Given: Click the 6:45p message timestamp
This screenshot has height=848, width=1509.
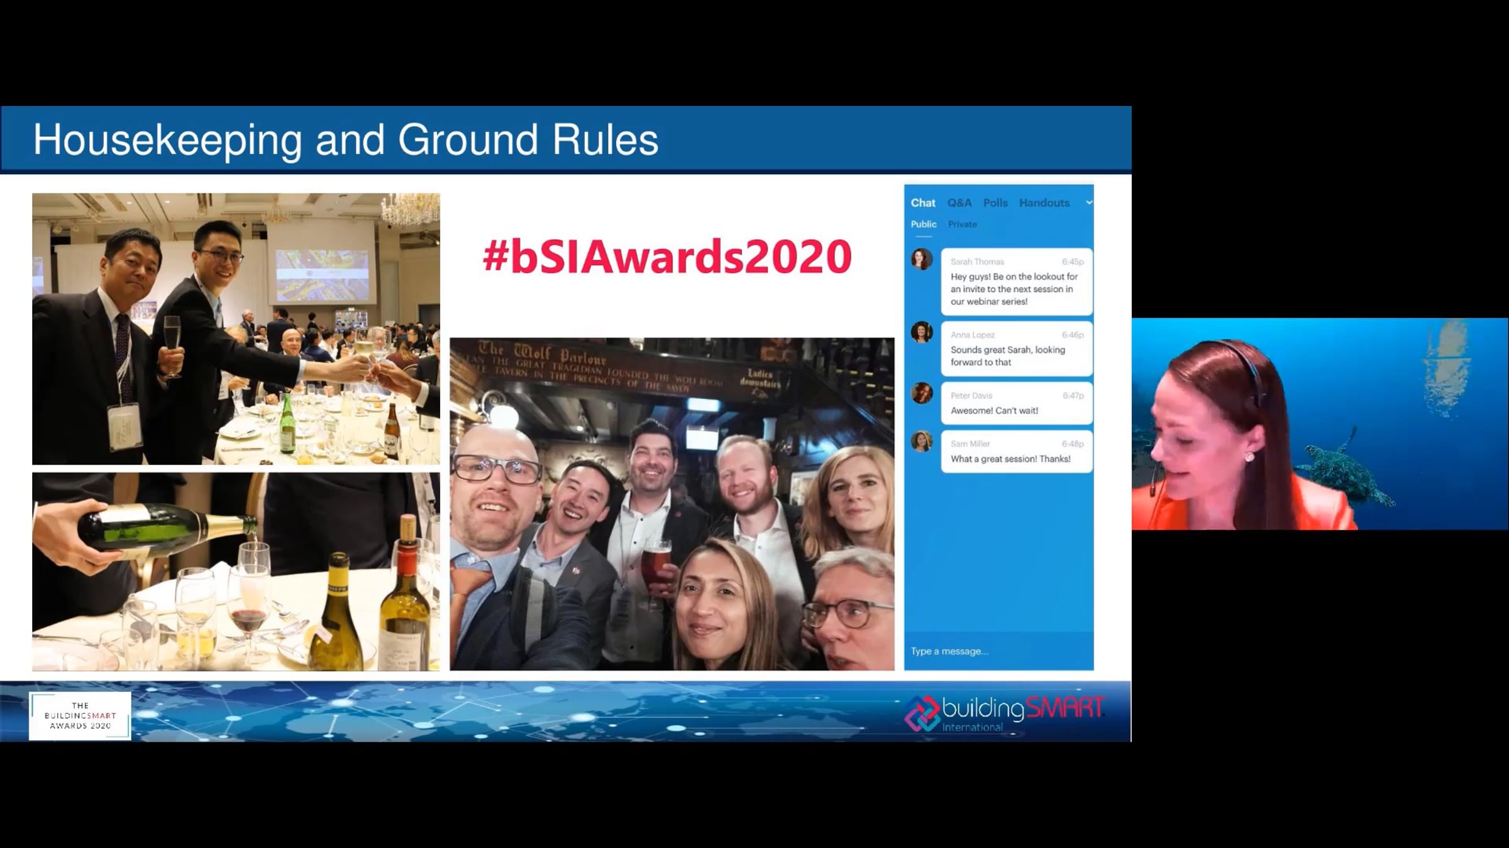Looking at the screenshot, I should pyautogui.click(x=1073, y=262).
